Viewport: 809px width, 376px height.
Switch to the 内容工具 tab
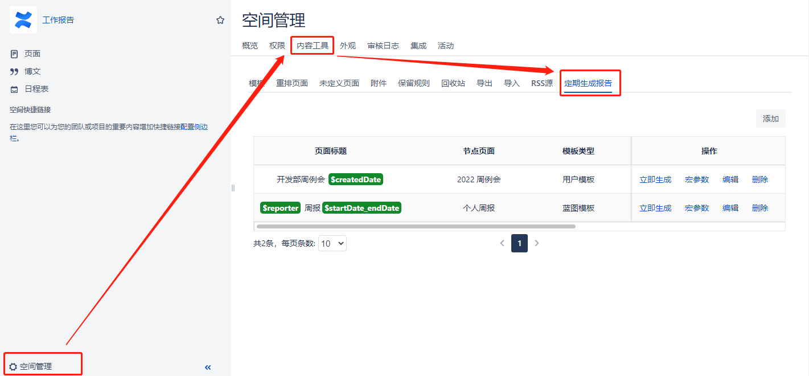313,46
